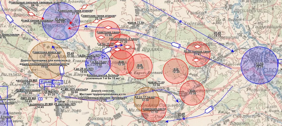Click the tank diamond near Отдельные сильные танковые атаки
This screenshot has height=126, width=282.
(32, 14)
